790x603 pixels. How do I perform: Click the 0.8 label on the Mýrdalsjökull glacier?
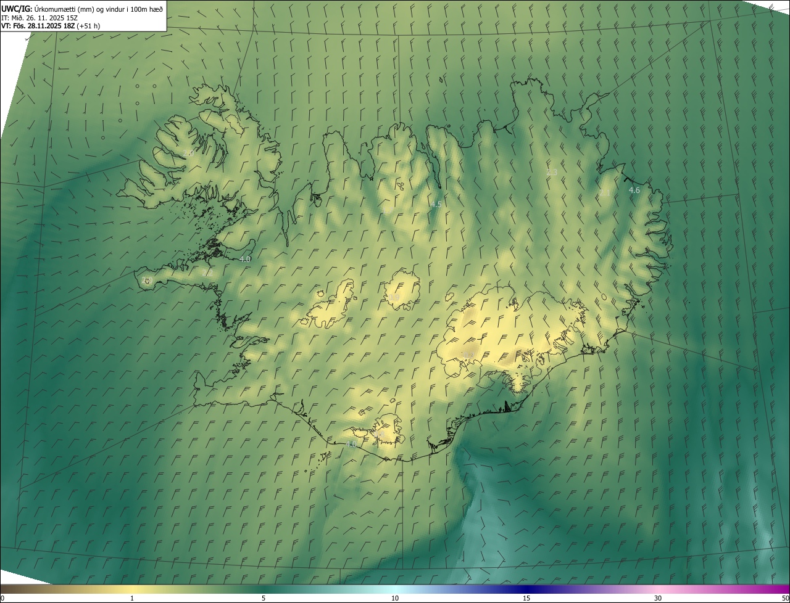379,435
